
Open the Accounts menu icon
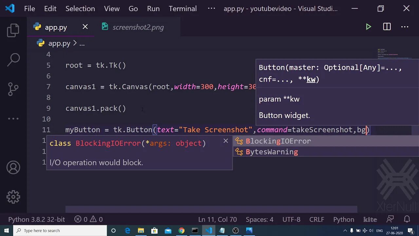tap(13, 168)
